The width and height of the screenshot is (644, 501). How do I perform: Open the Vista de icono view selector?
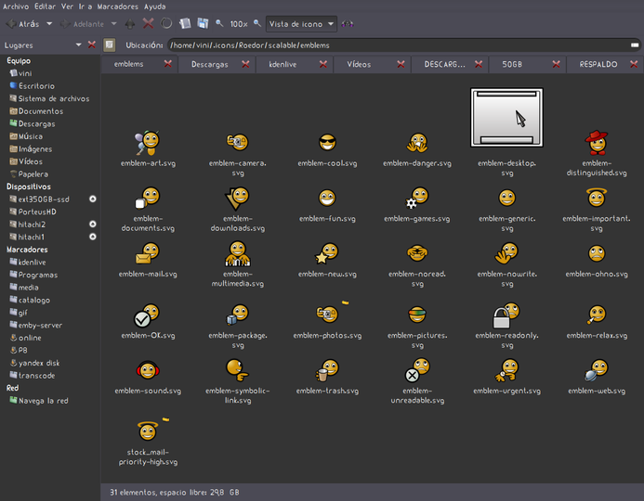(301, 24)
